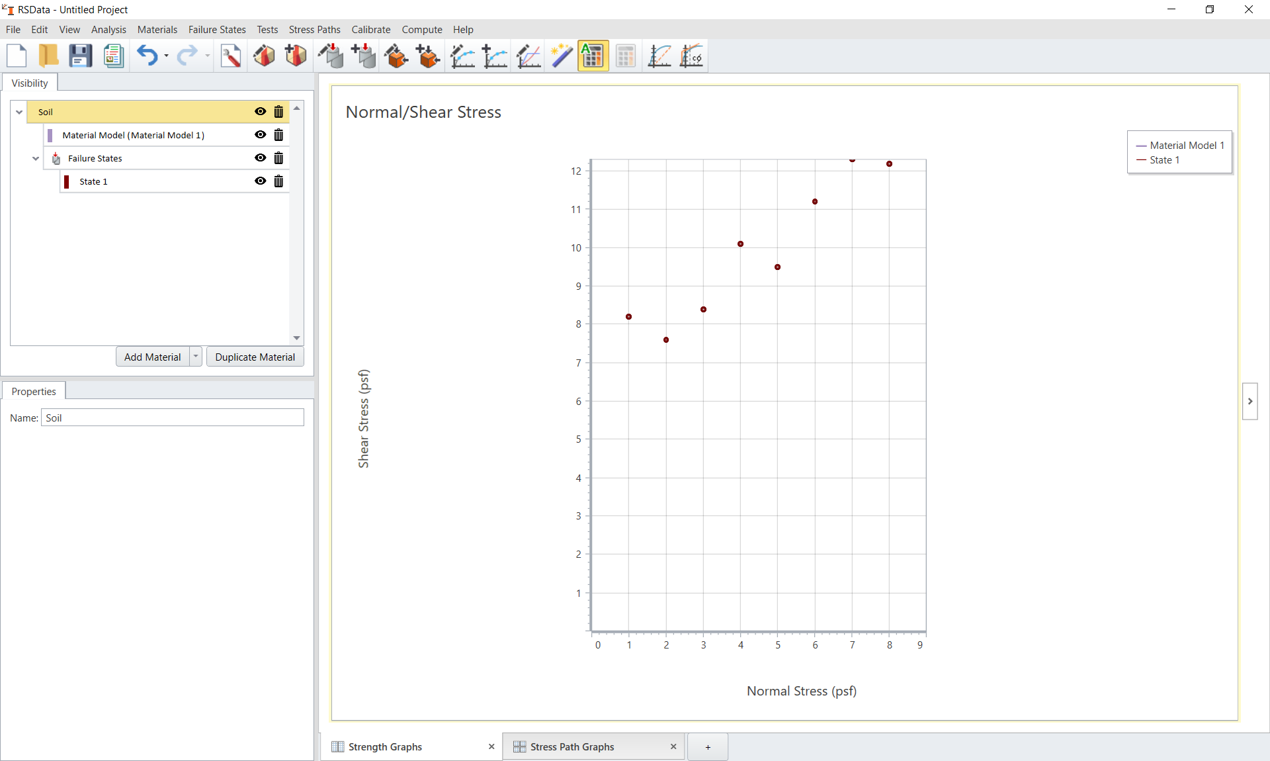Toggle State 1 visibility

(260, 181)
